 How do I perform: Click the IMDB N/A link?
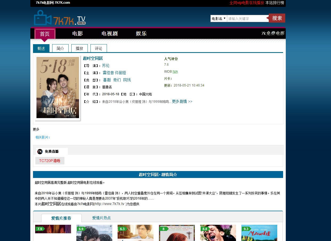175,72
